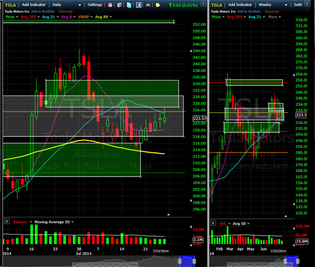The width and height of the screenshot is (315, 267).
Task: Remove the Volume indicator on daily chart
Action: click(7, 221)
